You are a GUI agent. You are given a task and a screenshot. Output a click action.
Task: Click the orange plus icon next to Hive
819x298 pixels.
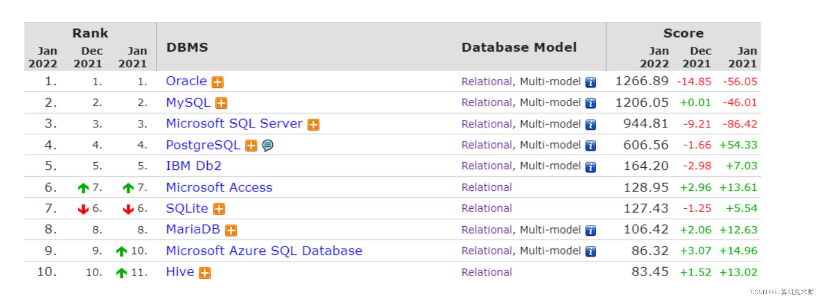click(205, 273)
